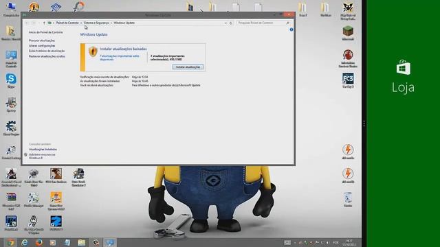This screenshot has height=247, width=440.
Task: Click Painel de Controle in breadcrumb
Action: pyautogui.click(x=67, y=23)
